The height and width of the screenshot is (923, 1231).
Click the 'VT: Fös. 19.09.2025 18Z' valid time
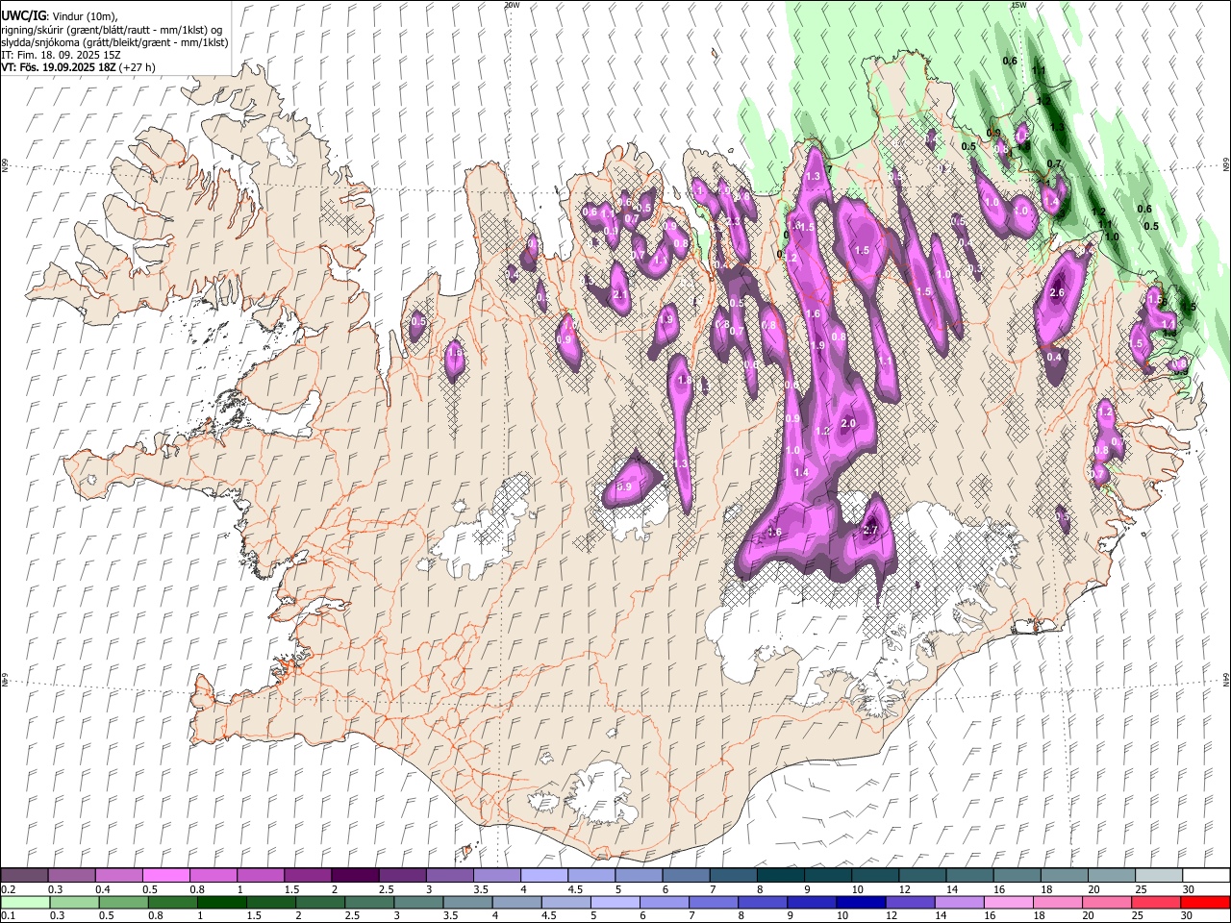click(x=60, y=67)
